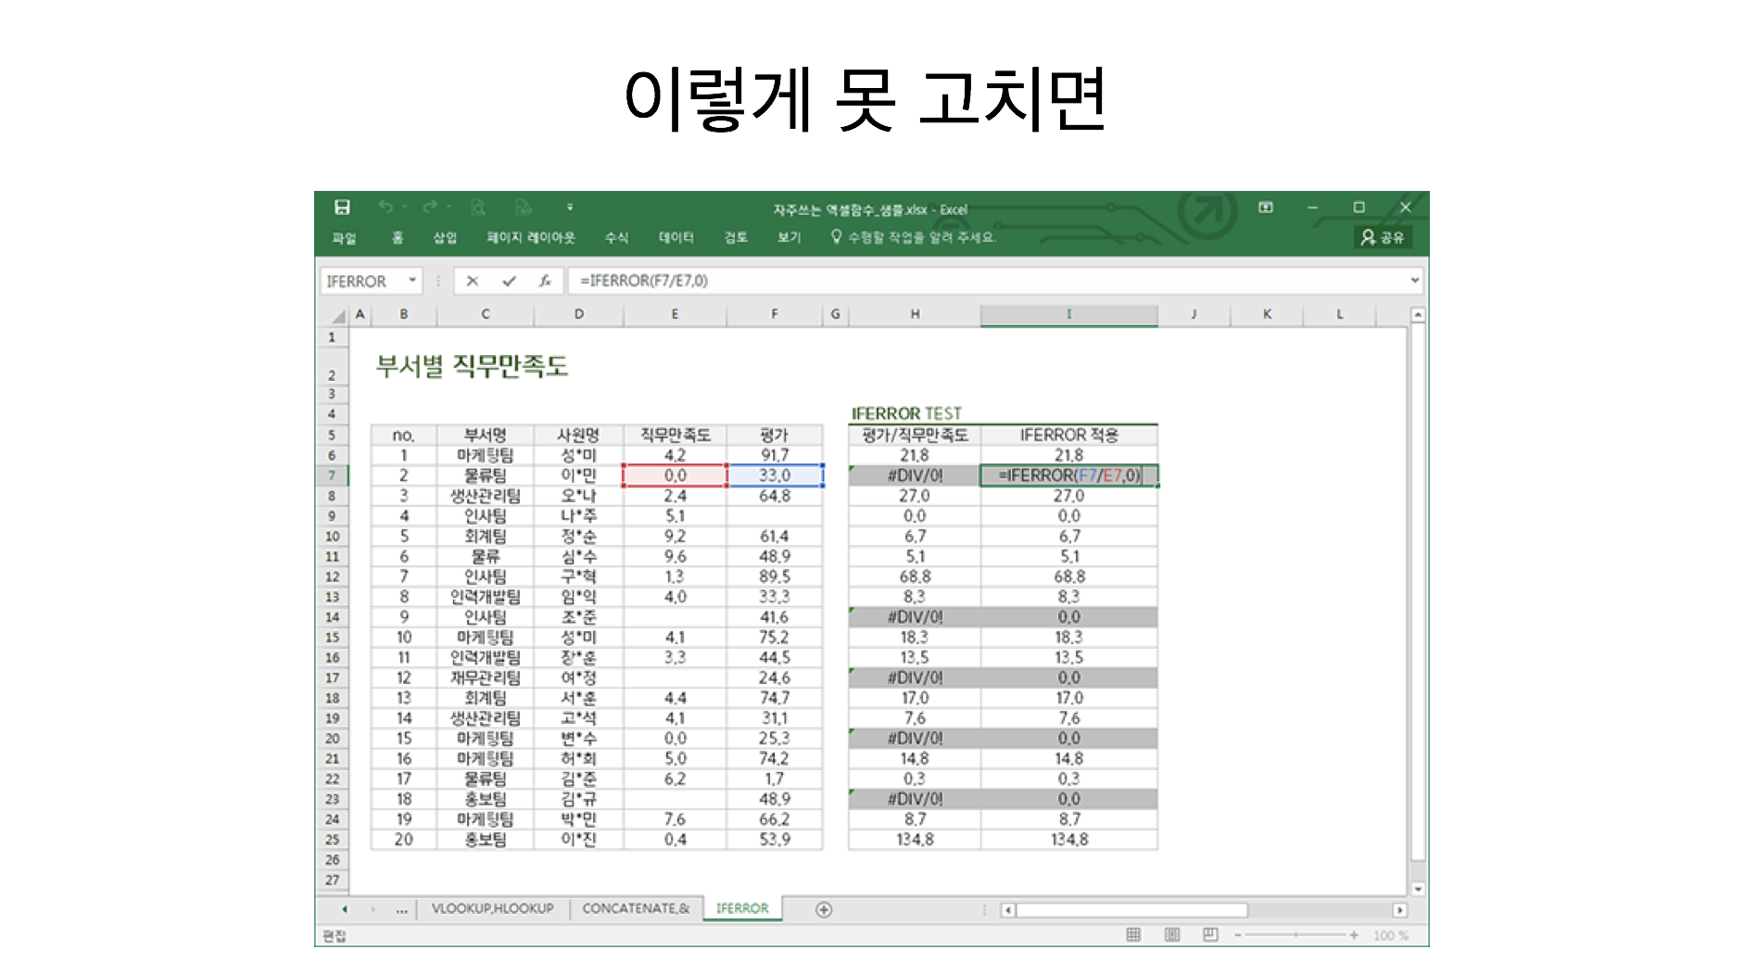Click the 공유 share button
Image resolution: width=1744 pixels, height=975 pixels.
[1382, 238]
